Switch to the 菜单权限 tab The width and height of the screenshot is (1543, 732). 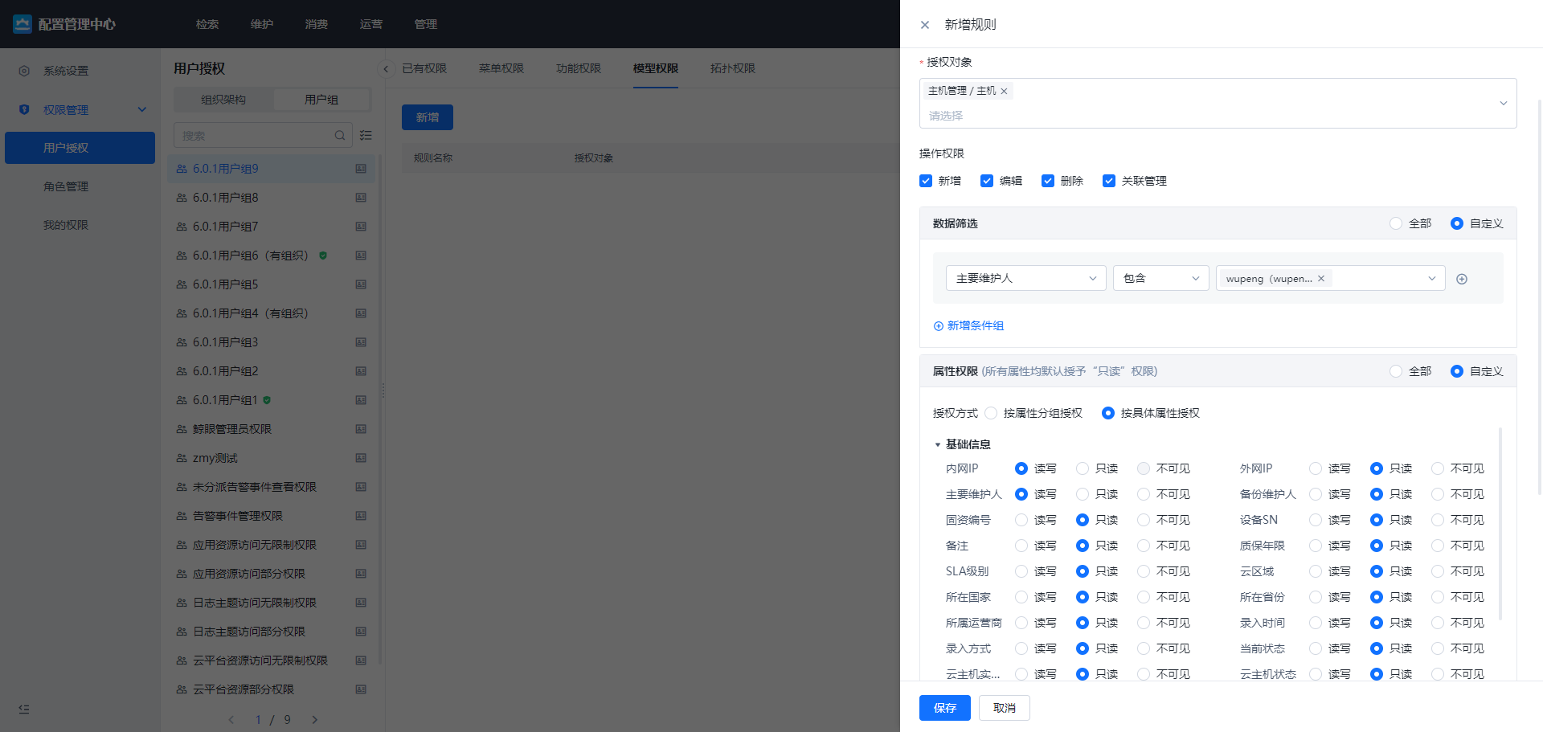501,68
